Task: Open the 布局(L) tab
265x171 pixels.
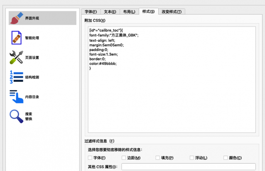Action: tap(129, 12)
